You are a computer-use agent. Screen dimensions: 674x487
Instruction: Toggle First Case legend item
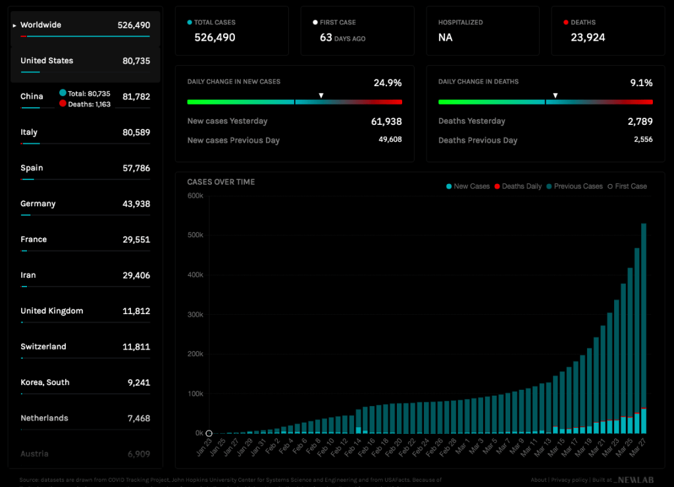[x=626, y=187]
